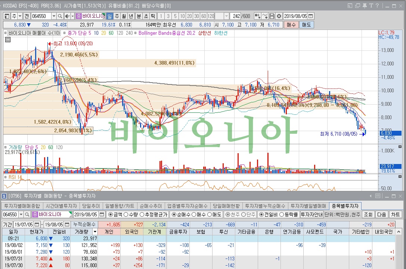Select the 전일비 radio button
Viewport: 406px width, 269px height.
[261, 214]
